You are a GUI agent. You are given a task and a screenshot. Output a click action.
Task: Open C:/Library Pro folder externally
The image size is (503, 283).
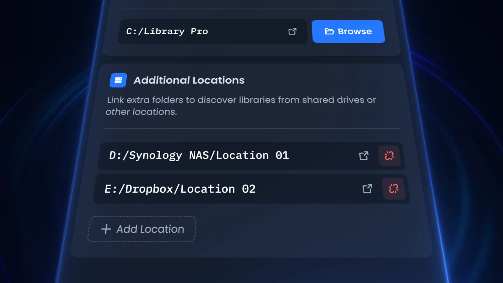[292, 31]
